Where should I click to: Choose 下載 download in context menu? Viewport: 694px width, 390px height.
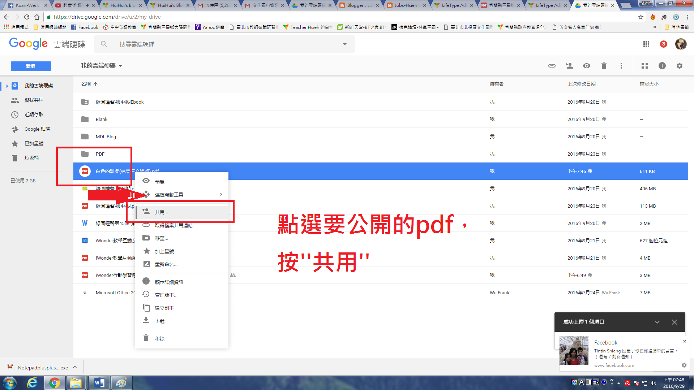tap(181, 321)
